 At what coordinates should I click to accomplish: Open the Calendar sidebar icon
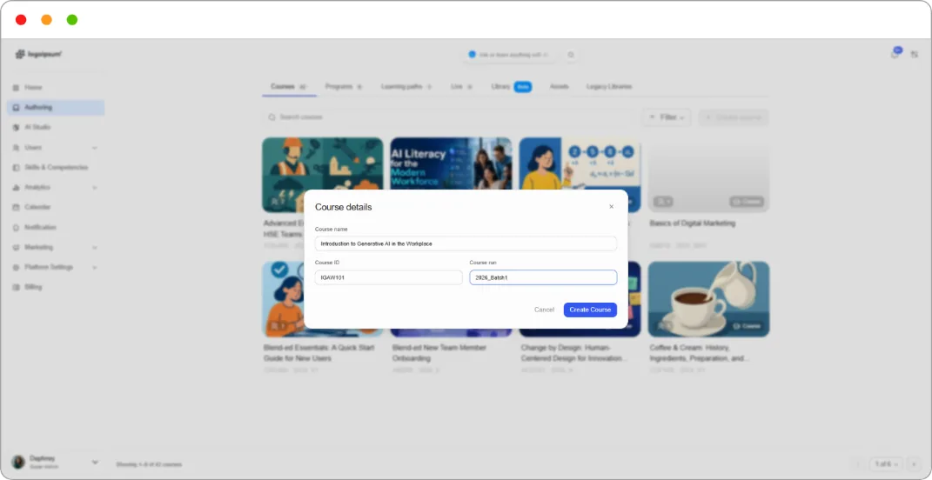coord(16,207)
